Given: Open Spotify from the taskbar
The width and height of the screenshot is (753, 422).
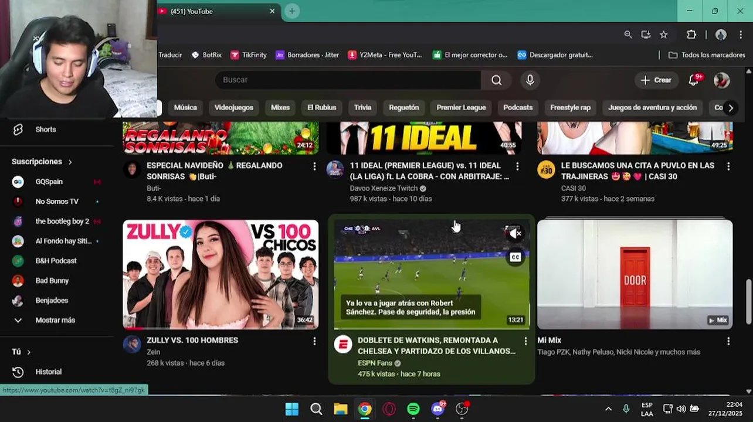Looking at the screenshot, I should coord(413,409).
